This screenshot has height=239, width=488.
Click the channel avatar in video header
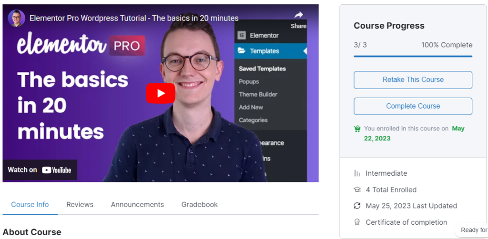point(16,18)
